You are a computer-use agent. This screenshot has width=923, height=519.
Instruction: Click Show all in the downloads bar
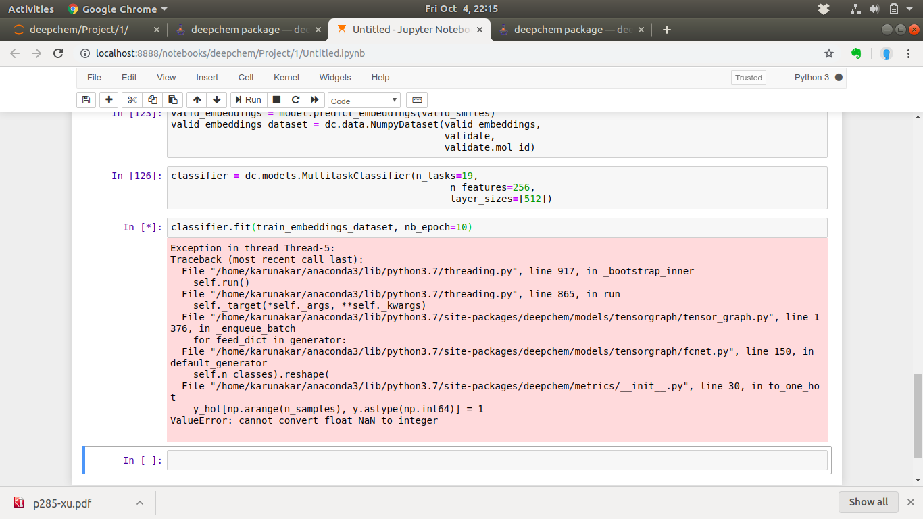click(868, 501)
